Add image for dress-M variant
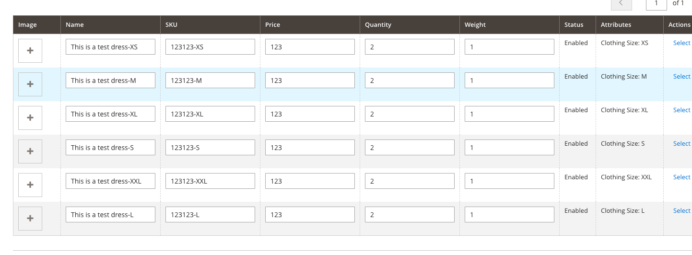This screenshot has width=692, height=255. [30, 84]
